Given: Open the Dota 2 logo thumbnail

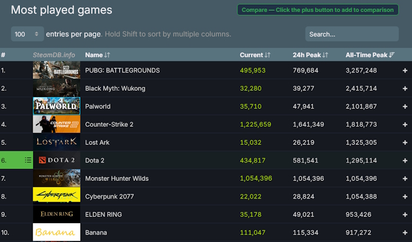Looking at the screenshot, I should 57,160.
